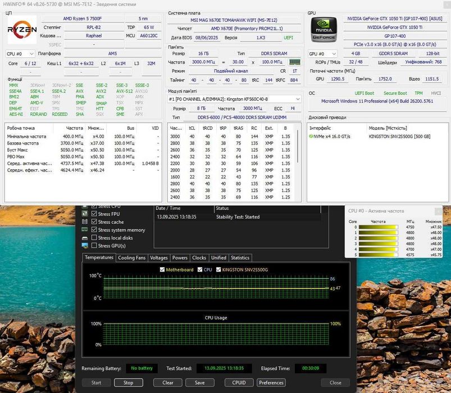
Task: Click the 'Базова частота' row
Action: pyautogui.click(x=83, y=143)
